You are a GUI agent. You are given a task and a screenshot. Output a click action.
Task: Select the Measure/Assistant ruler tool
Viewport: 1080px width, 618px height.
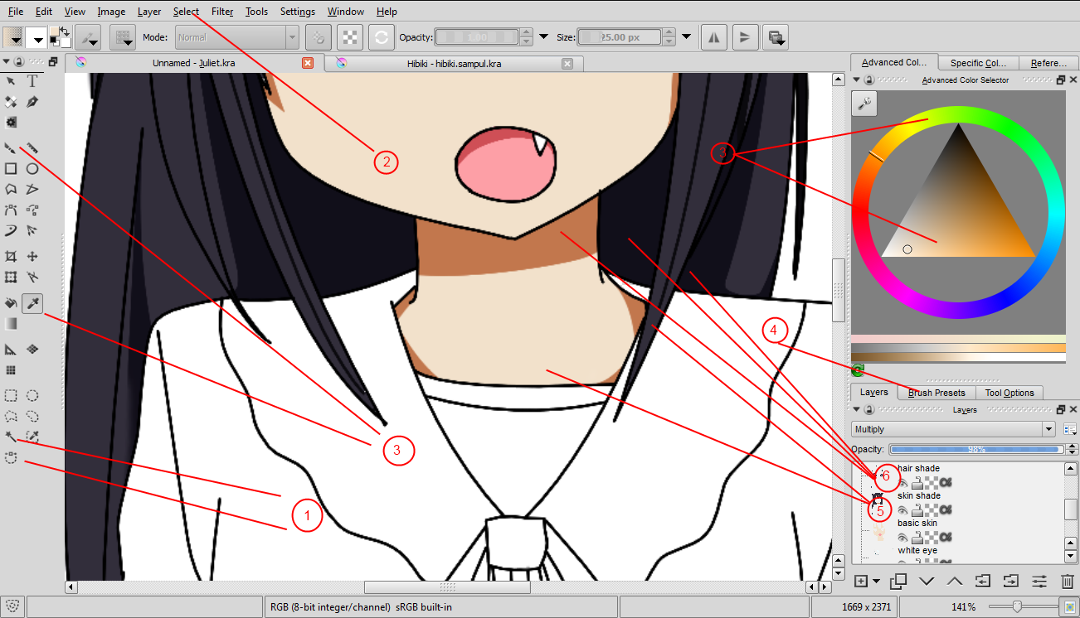(11, 350)
